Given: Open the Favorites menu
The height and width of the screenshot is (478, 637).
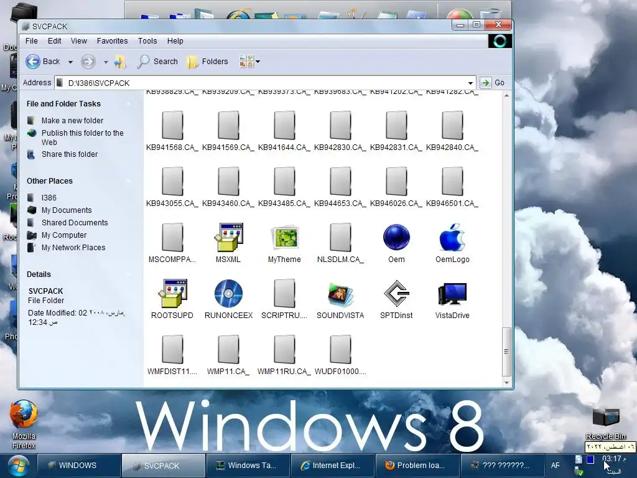Looking at the screenshot, I should tap(112, 41).
